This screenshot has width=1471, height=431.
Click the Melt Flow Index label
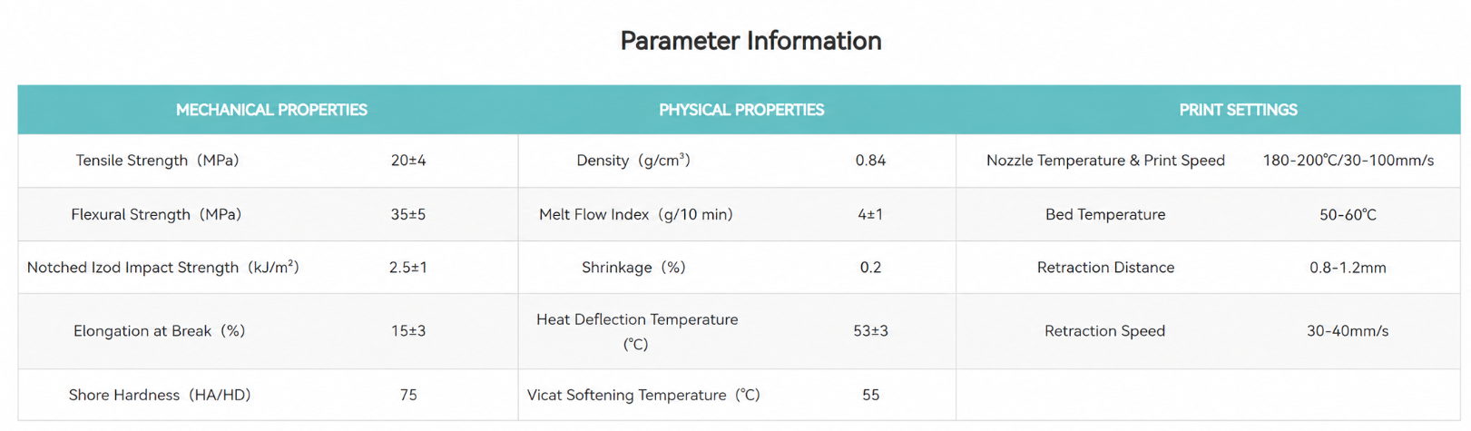tap(635, 215)
